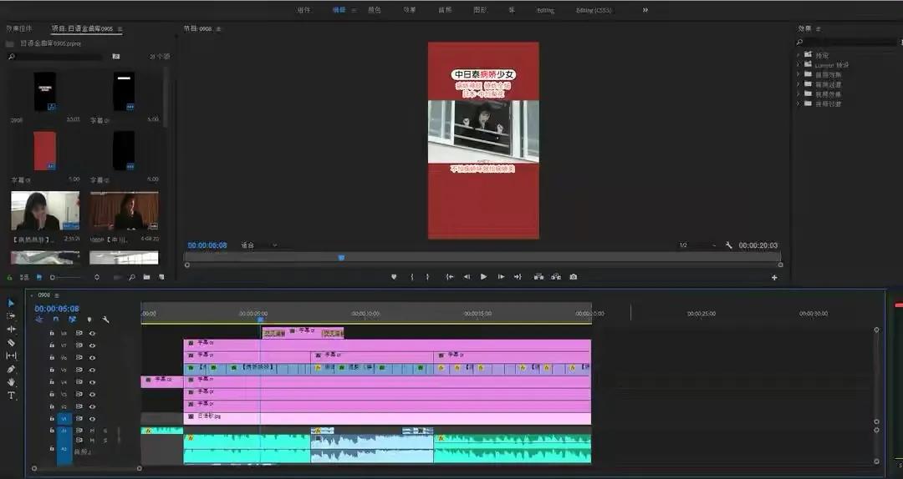
Task: Expand the Lumetri presets folder in Effects
Action: [x=798, y=64]
